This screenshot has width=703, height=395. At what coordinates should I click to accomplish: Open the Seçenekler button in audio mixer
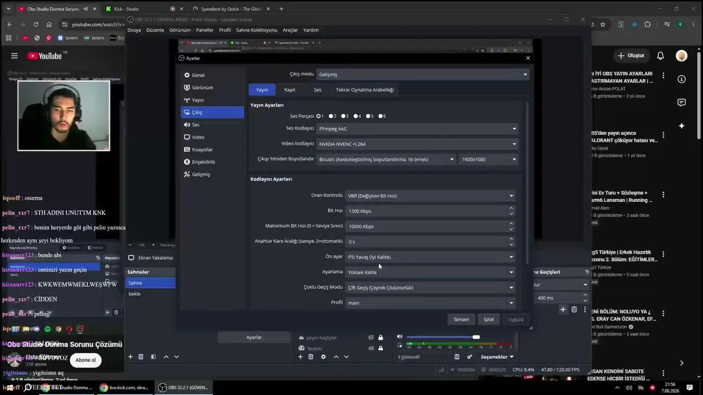click(x=497, y=357)
